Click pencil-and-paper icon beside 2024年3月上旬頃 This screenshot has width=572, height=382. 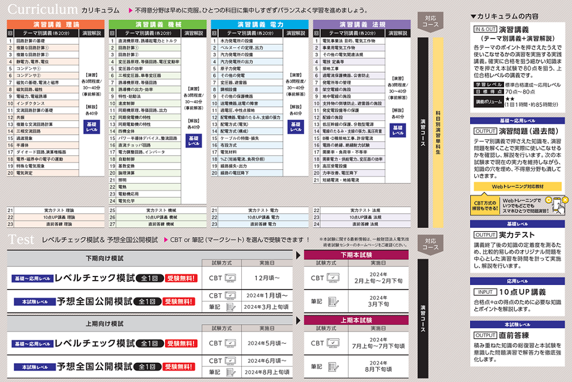pyautogui.click(x=230, y=306)
